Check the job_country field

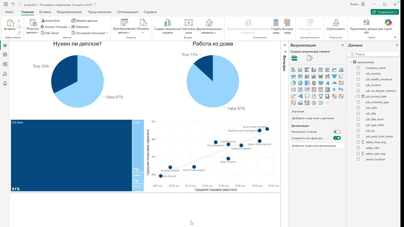coord(358,73)
